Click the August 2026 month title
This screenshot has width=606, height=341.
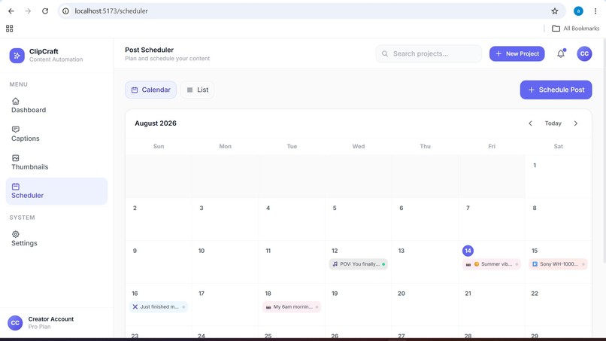(x=156, y=123)
